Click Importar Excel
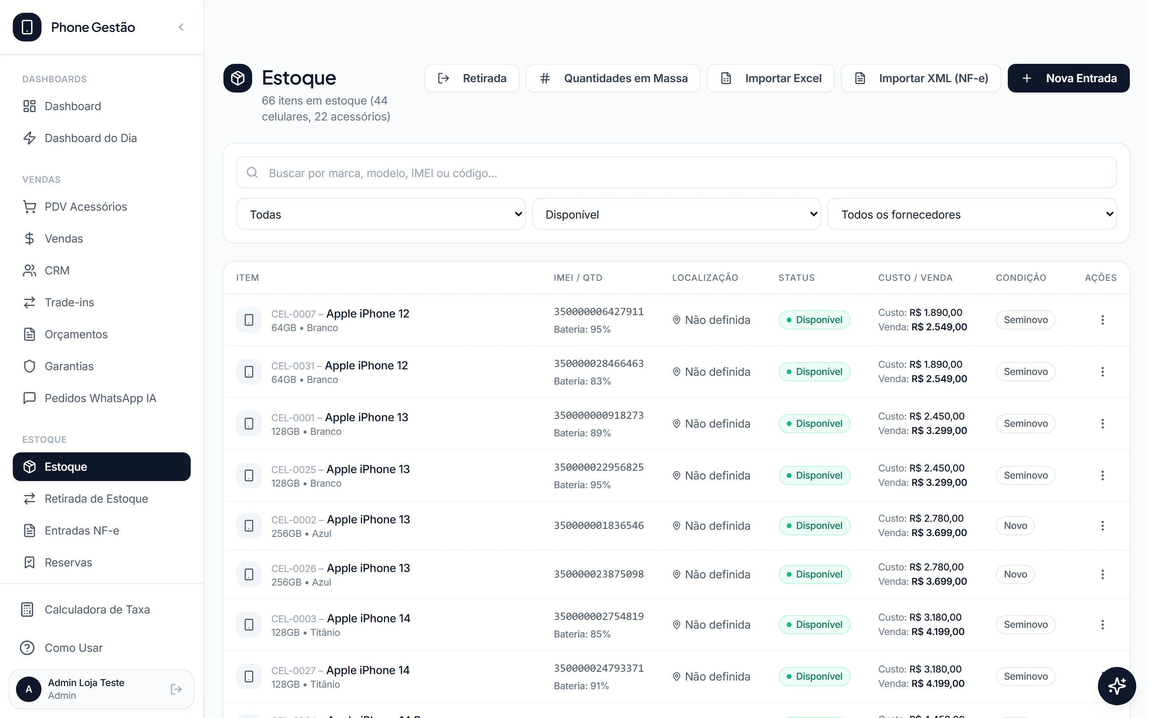 [x=771, y=78]
